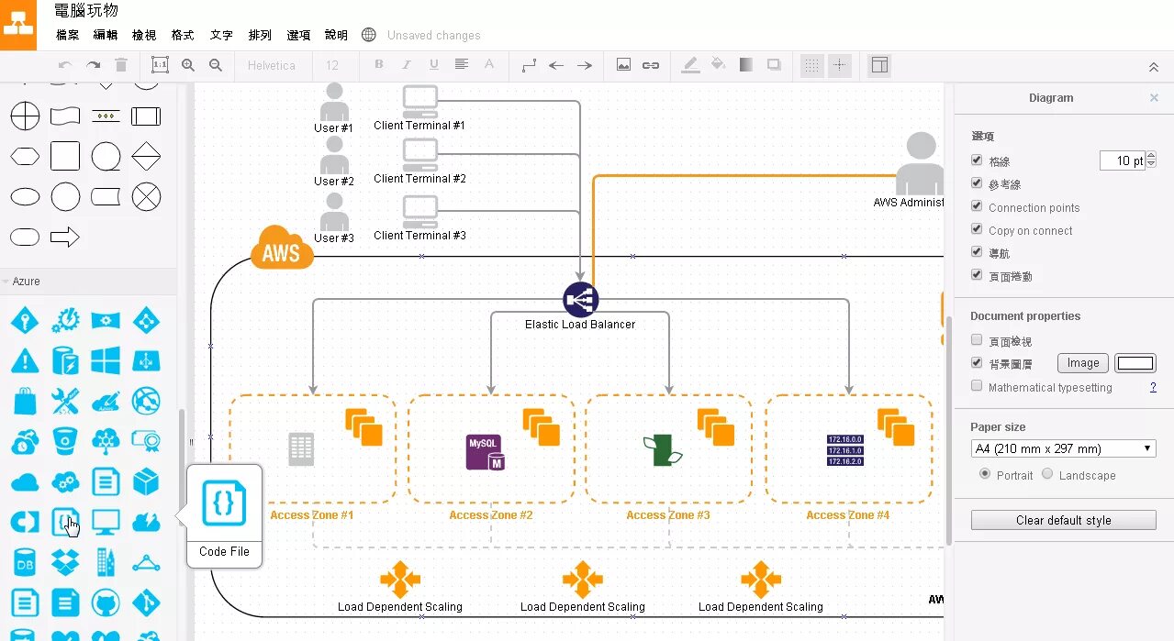Pick the Azure key diamond shape
This screenshot has height=641, width=1174.
pos(25,320)
